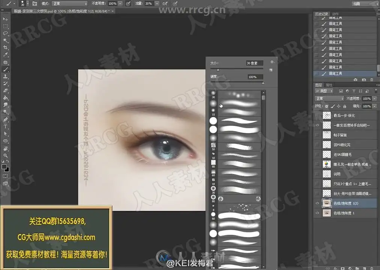Image resolution: width=380 pixels, height=270 pixels.
Task: Open brush preset picker arrow
Action: 27,4
